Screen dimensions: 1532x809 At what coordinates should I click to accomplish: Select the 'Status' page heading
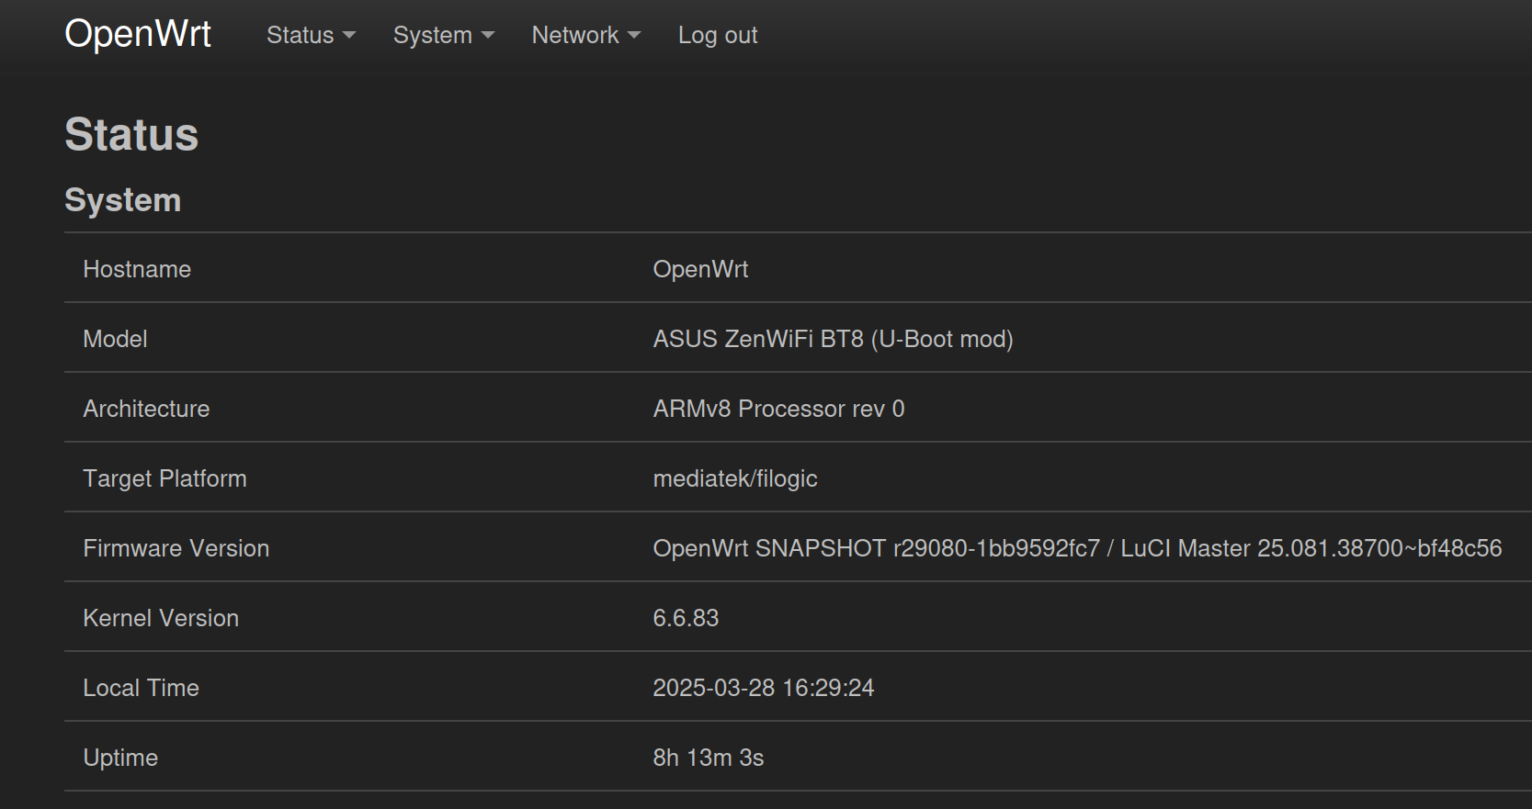click(x=131, y=135)
